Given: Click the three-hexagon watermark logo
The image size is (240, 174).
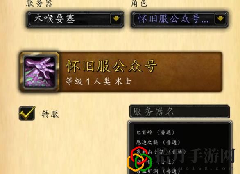Looking at the screenshot, I should pos(139,159).
